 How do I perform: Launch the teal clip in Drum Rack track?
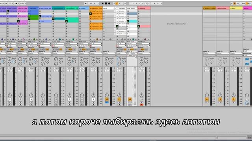click(x=67, y=21)
